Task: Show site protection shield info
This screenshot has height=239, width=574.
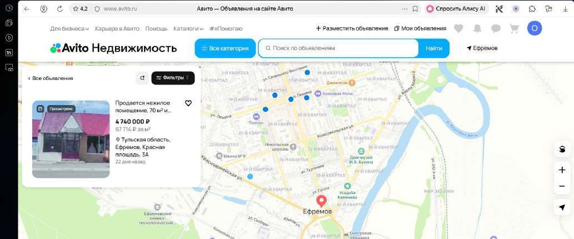Action: point(97,9)
